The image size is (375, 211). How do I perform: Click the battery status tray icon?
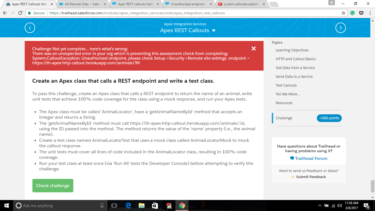[x=326, y=206]
